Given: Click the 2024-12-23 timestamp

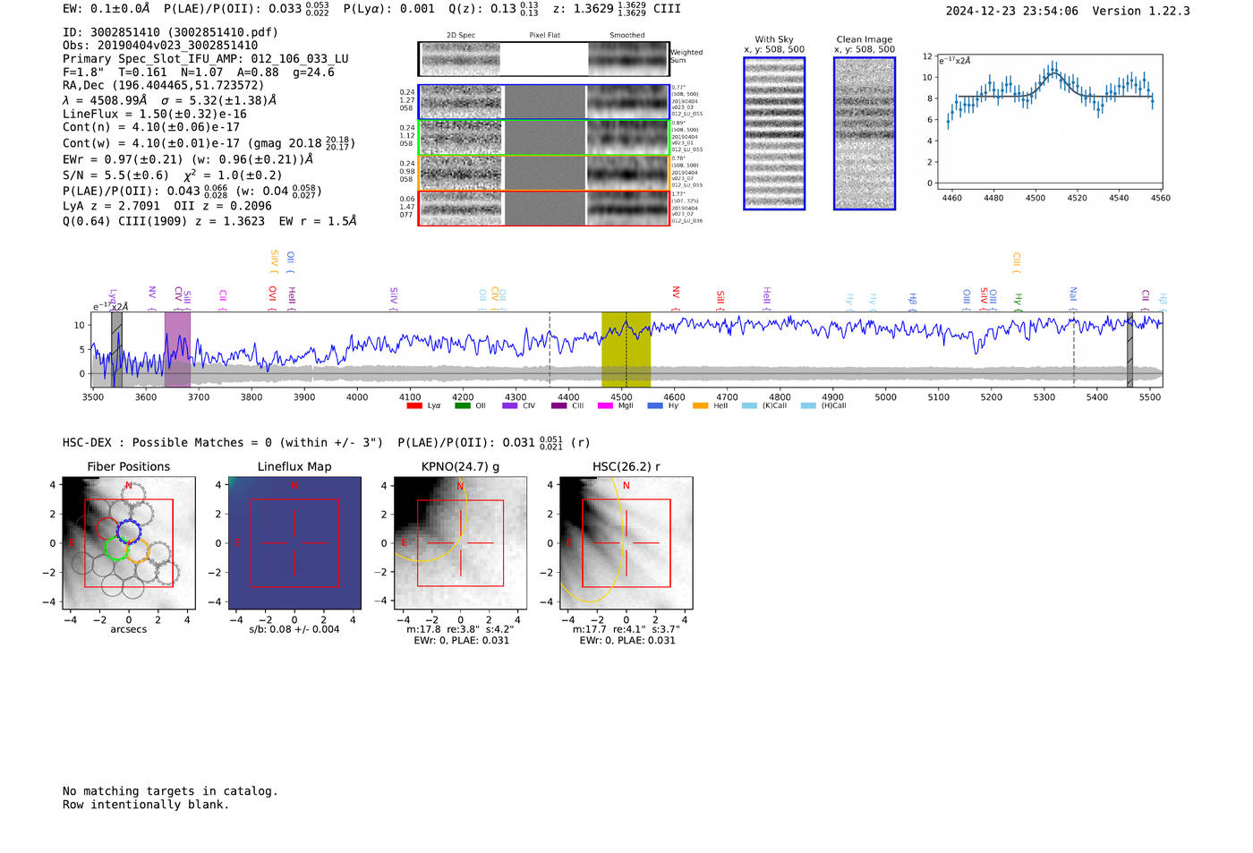Looking at the screenshot, I should (x=1012, y=11).
